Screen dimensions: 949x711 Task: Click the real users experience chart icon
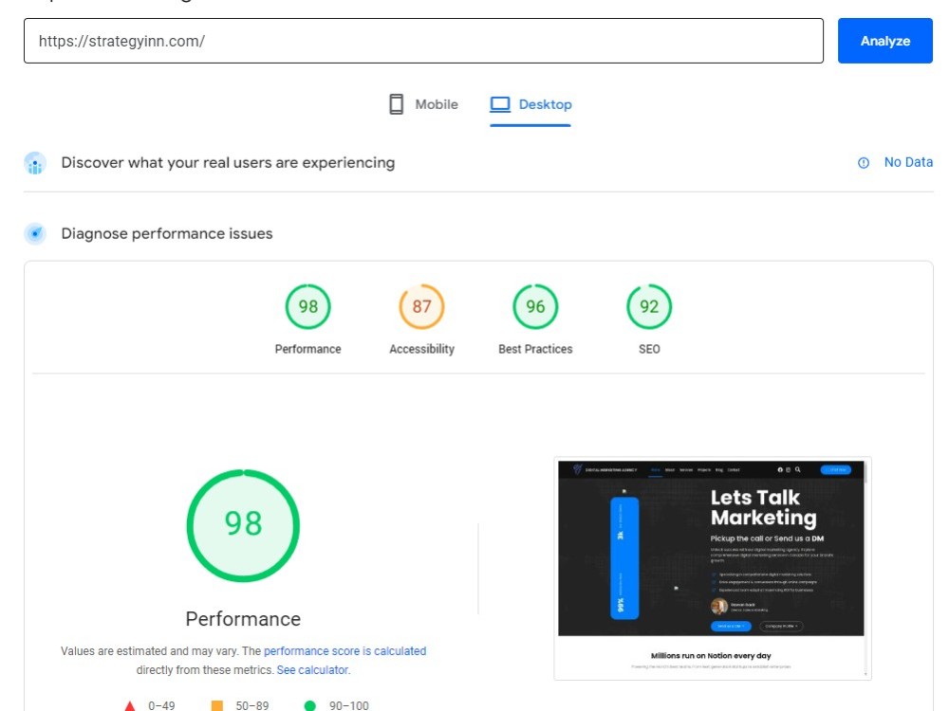coord(35,163)
